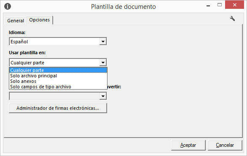The width and height of the screenshot is (247, 156).
Task: Close the Plantilla de documento dialog
Action: tap(234, 5)
